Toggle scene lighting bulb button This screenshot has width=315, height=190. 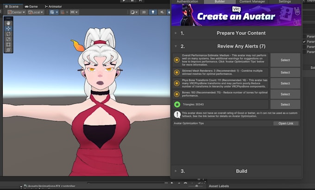pos(153,12)
